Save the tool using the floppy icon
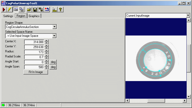The image size is (192, 108). 35,10
